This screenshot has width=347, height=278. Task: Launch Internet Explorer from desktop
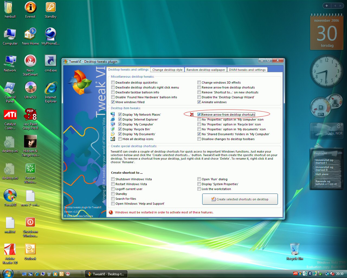(51, 92)
